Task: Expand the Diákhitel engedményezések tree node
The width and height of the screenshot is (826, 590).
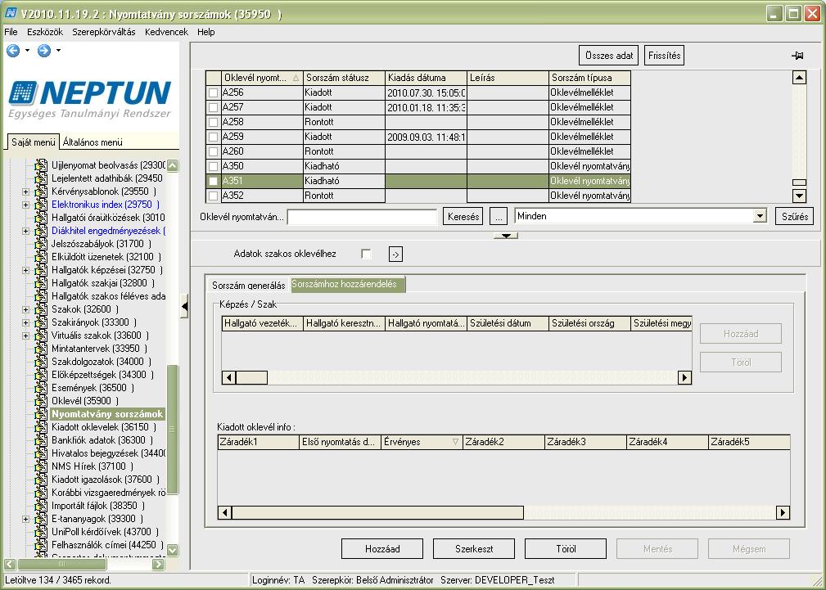Action: [26, 232]
